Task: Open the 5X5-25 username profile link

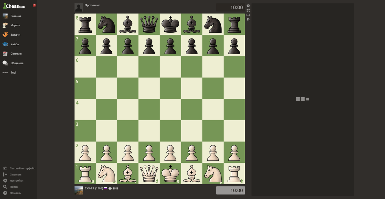Action: 89,188
